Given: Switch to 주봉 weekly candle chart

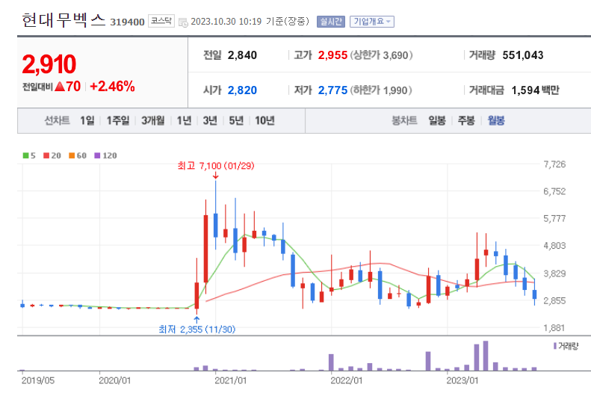Looking at the screenshot, I should [x=466, y=120].
